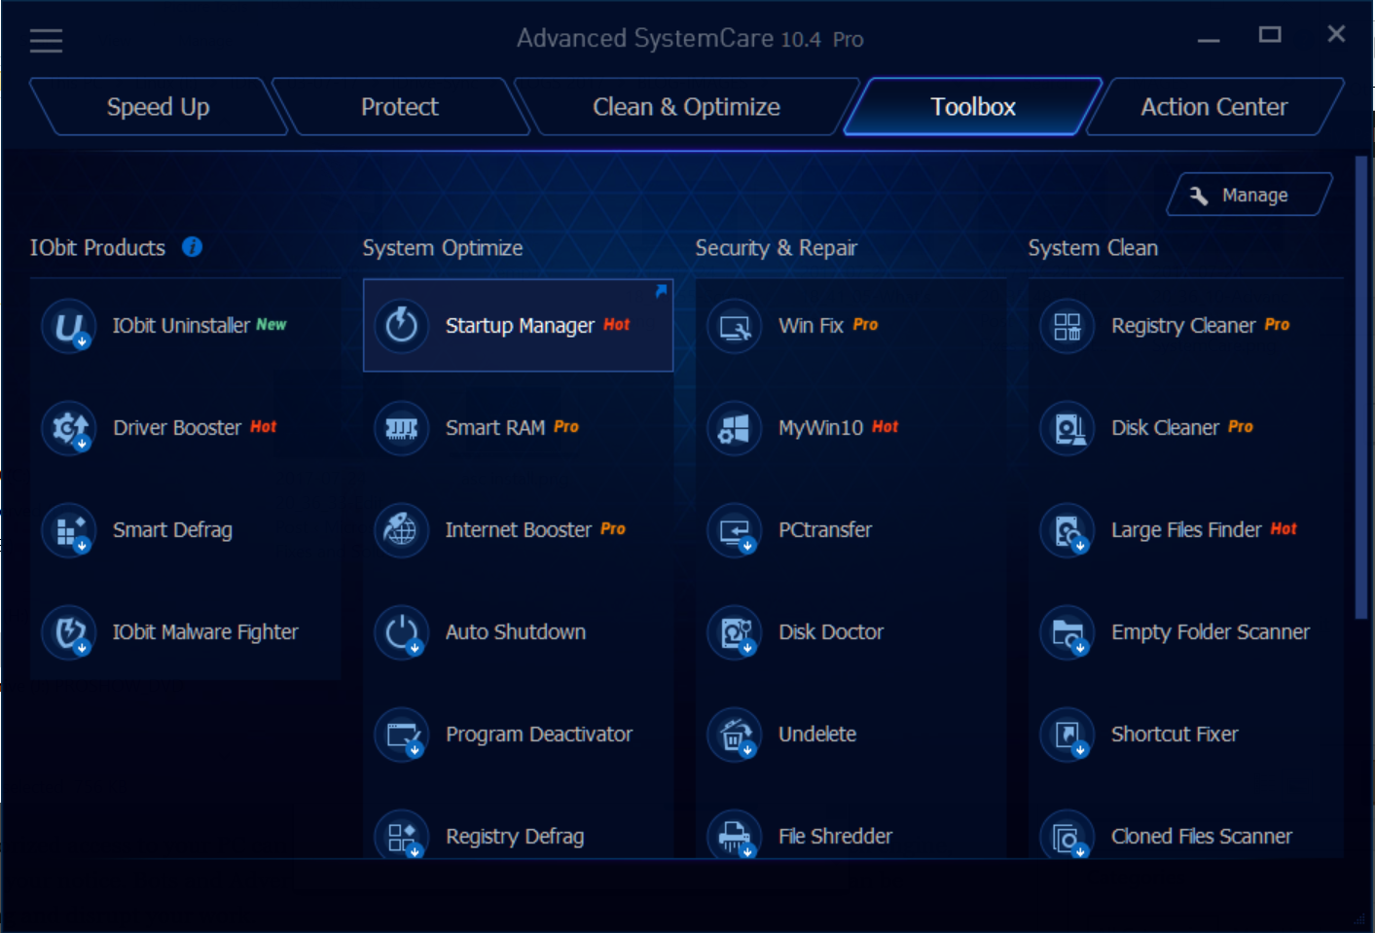The image size is (1375, 933).
Task: Click the Manage button
Action: [1249, 196]
